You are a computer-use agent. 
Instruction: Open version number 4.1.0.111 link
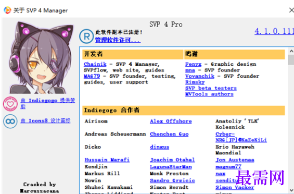pos(274,31)
